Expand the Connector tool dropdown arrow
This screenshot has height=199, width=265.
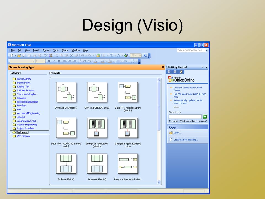click(115, 56)
